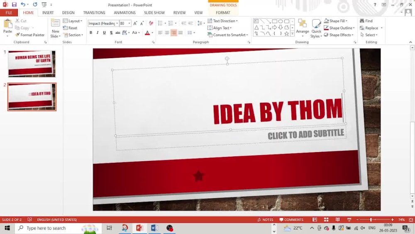Click the Cut button
Screen dimensions: 415x234
[21, 21]
